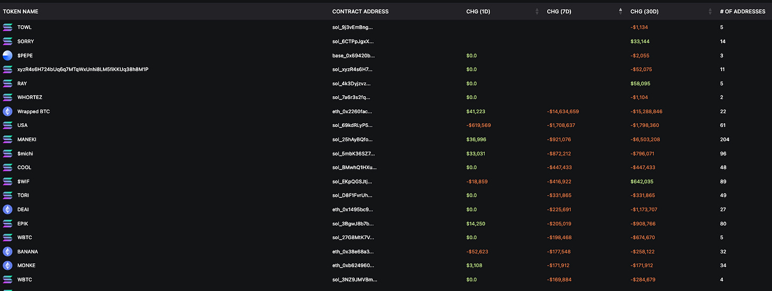
Task: Click contract address sol_9j3vEmBng...
Action: point(353,27)
